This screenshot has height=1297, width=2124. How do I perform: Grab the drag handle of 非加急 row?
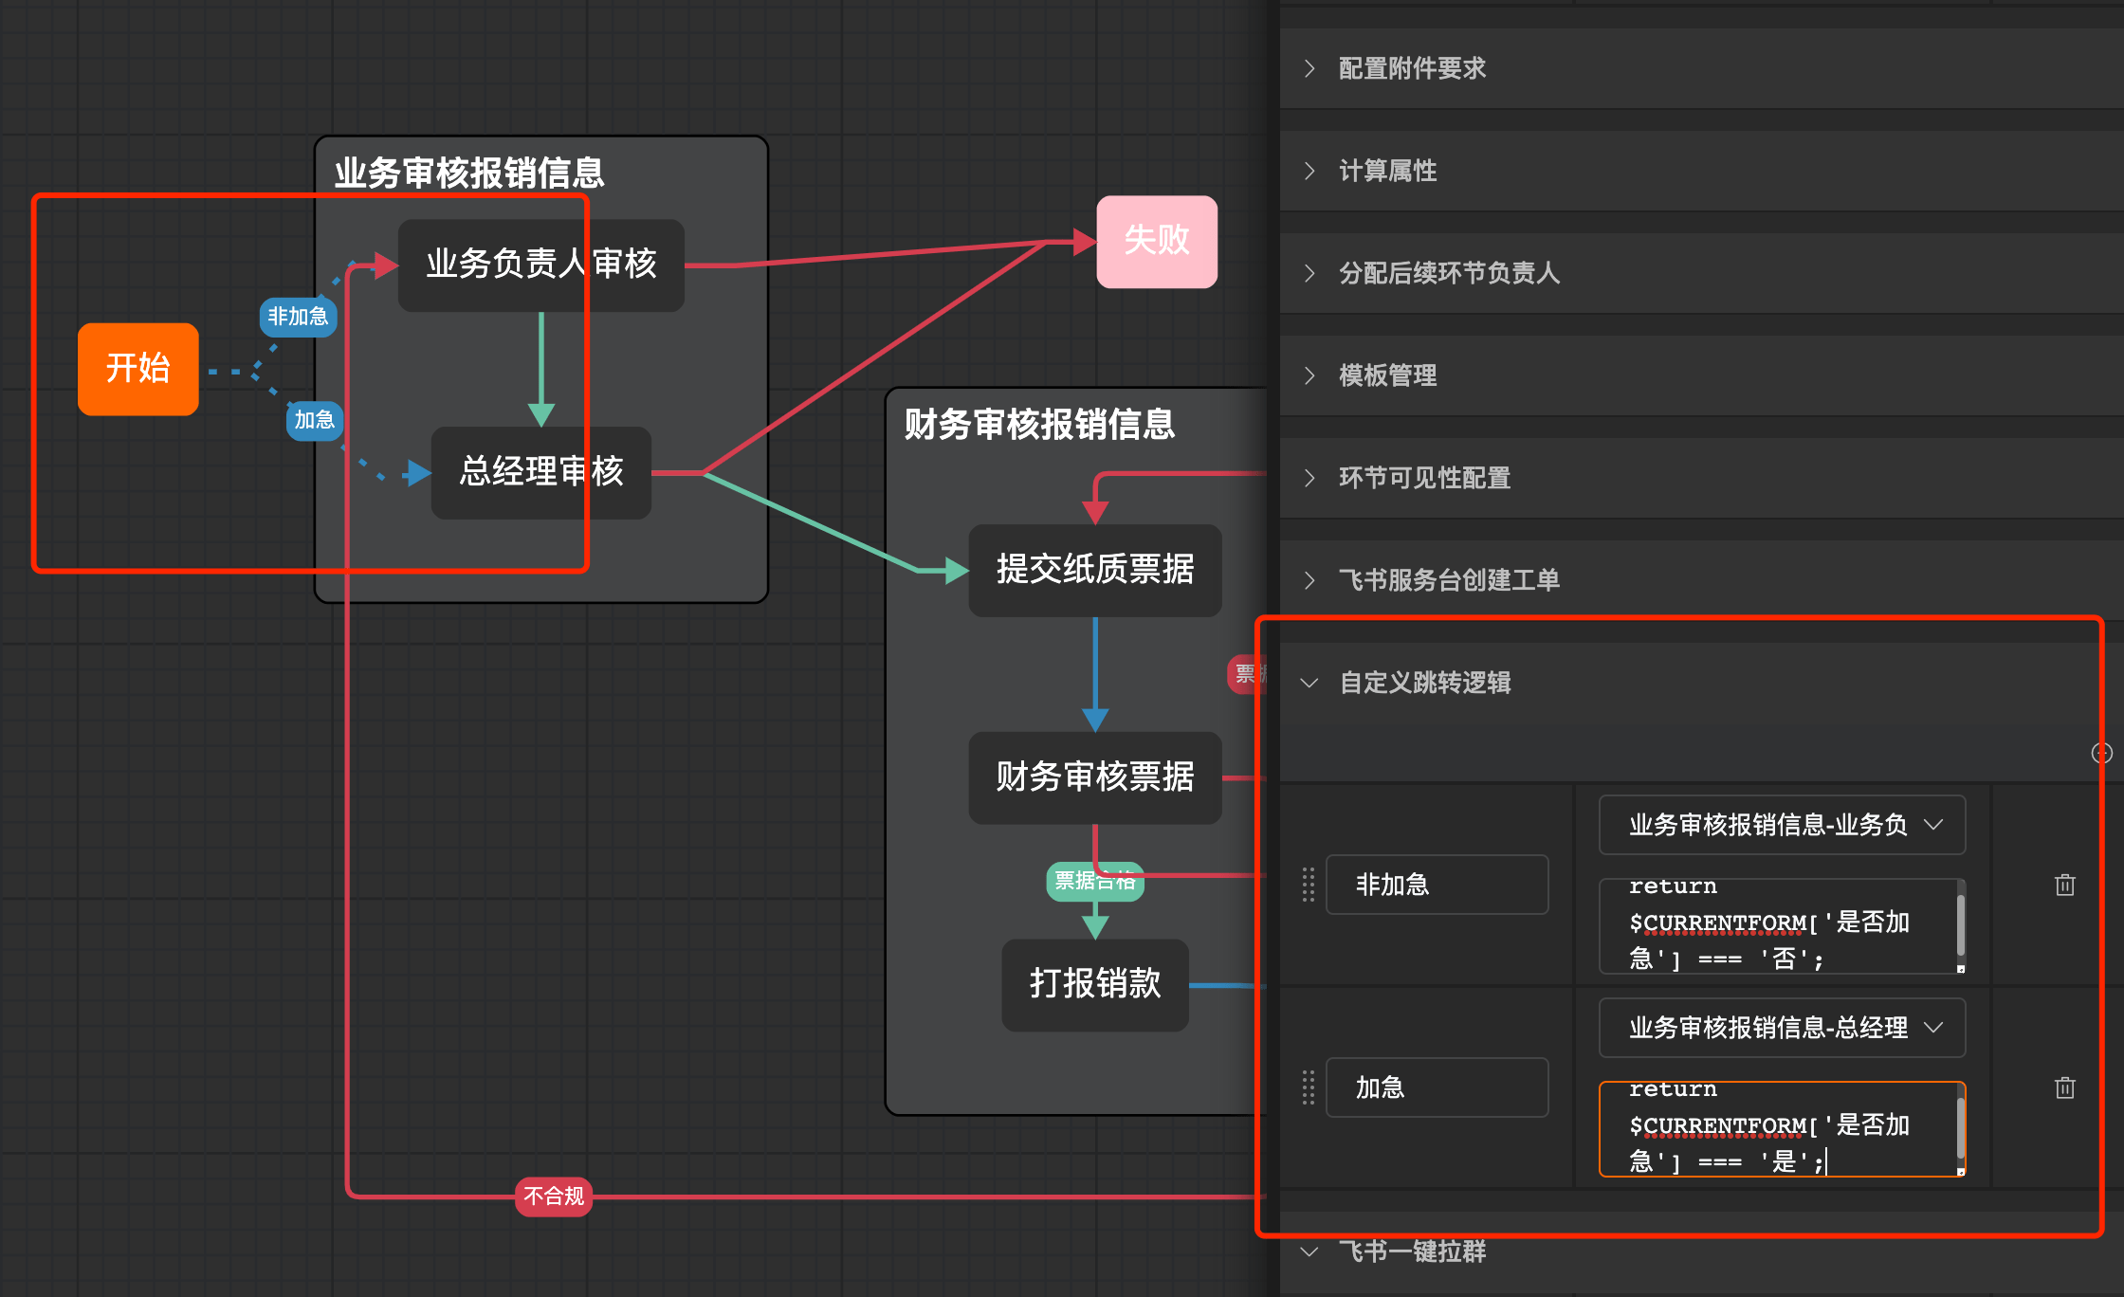click(1309, 885)
